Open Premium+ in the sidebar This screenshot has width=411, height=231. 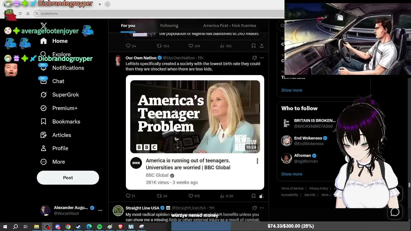(x=65, y=108)
